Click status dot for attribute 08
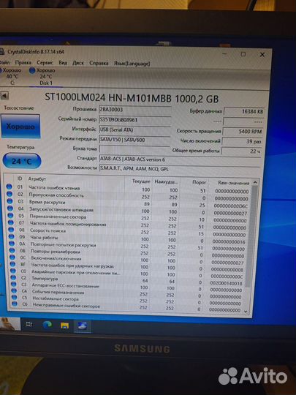Viewport: 296px width, 395px height. pos(11,230)
